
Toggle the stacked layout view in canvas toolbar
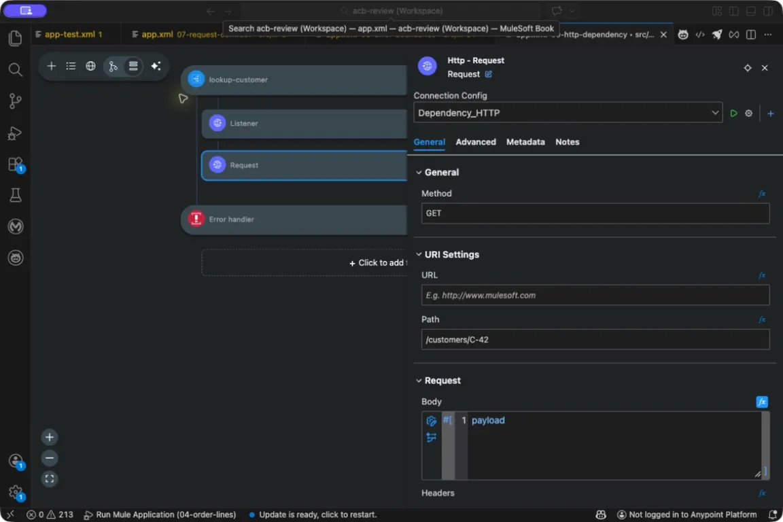tap(133, 66)
